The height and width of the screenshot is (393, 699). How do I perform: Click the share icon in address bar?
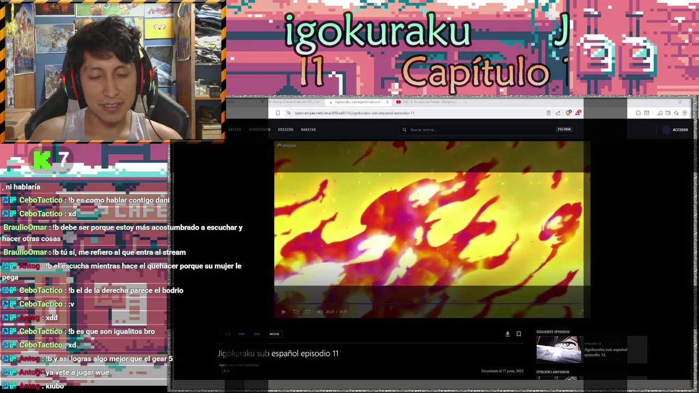(x=558, y=113)
